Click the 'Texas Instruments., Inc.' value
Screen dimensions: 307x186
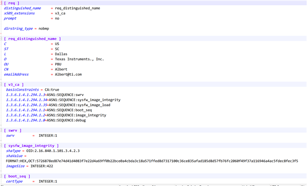click(x=79, y=59)
